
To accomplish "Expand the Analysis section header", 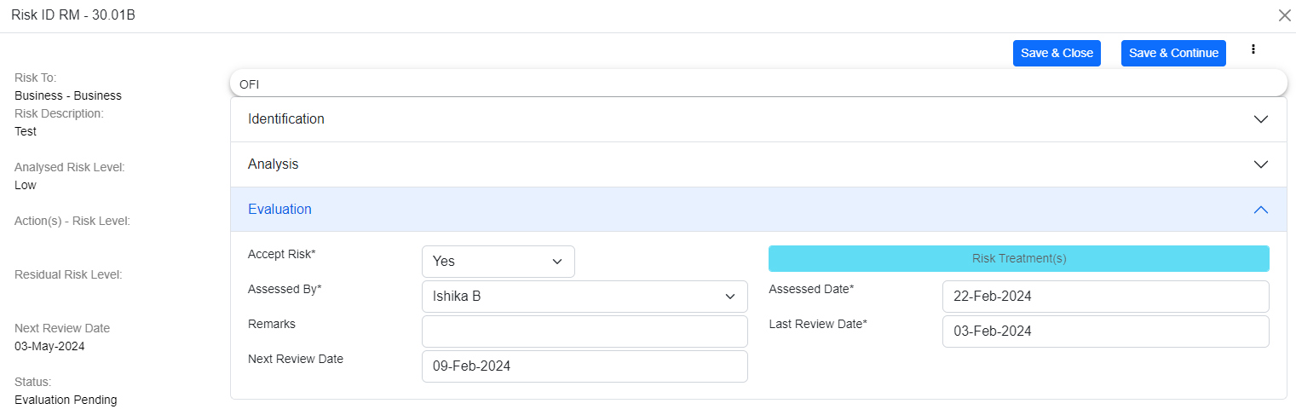I will pyautogui.click(x=274, y=164).
